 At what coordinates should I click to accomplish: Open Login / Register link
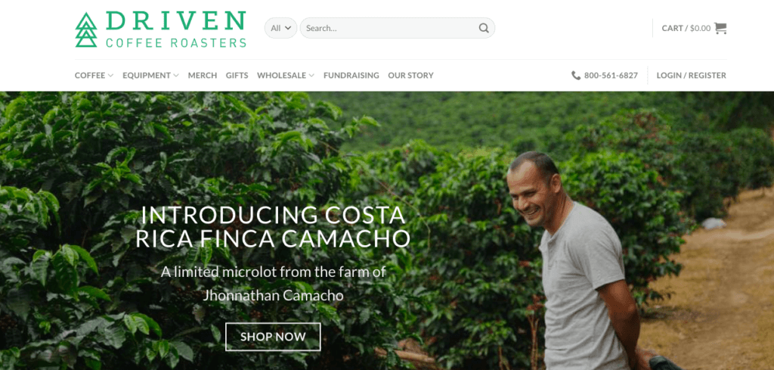pos(691,76)
